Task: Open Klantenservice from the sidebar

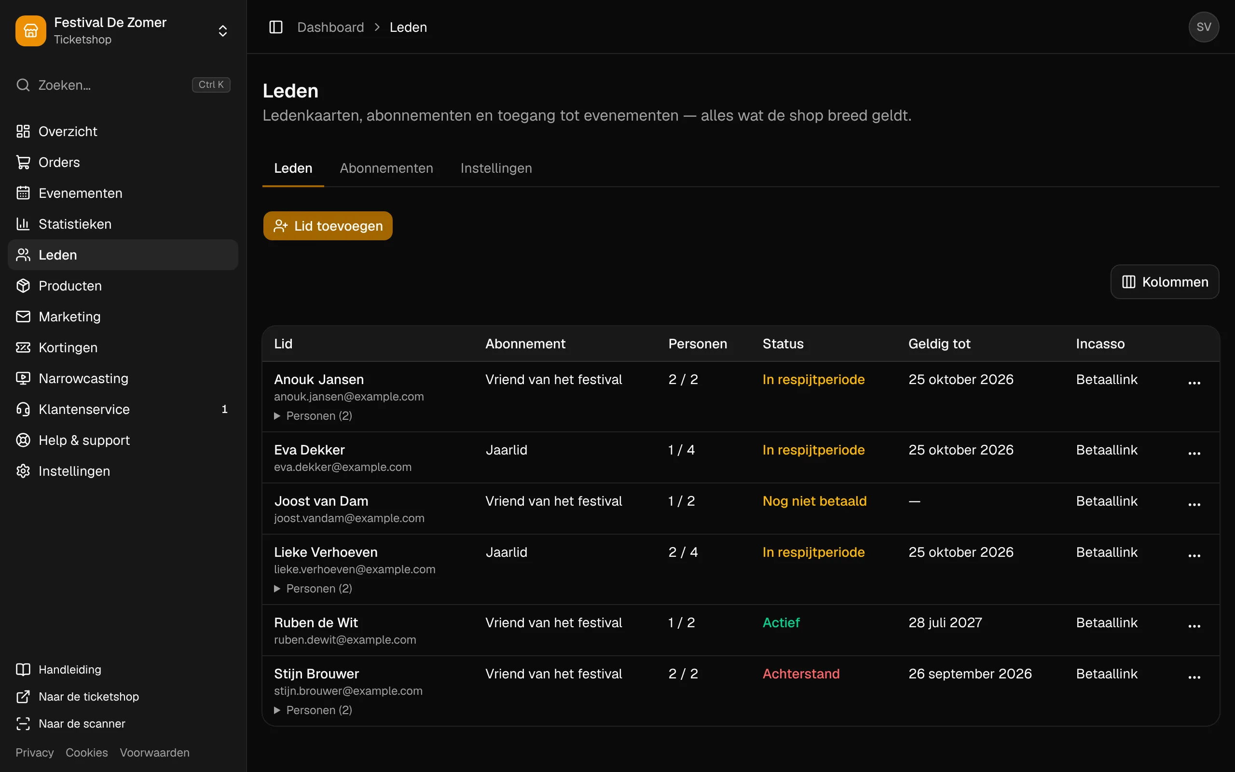Action: (123, 409)
